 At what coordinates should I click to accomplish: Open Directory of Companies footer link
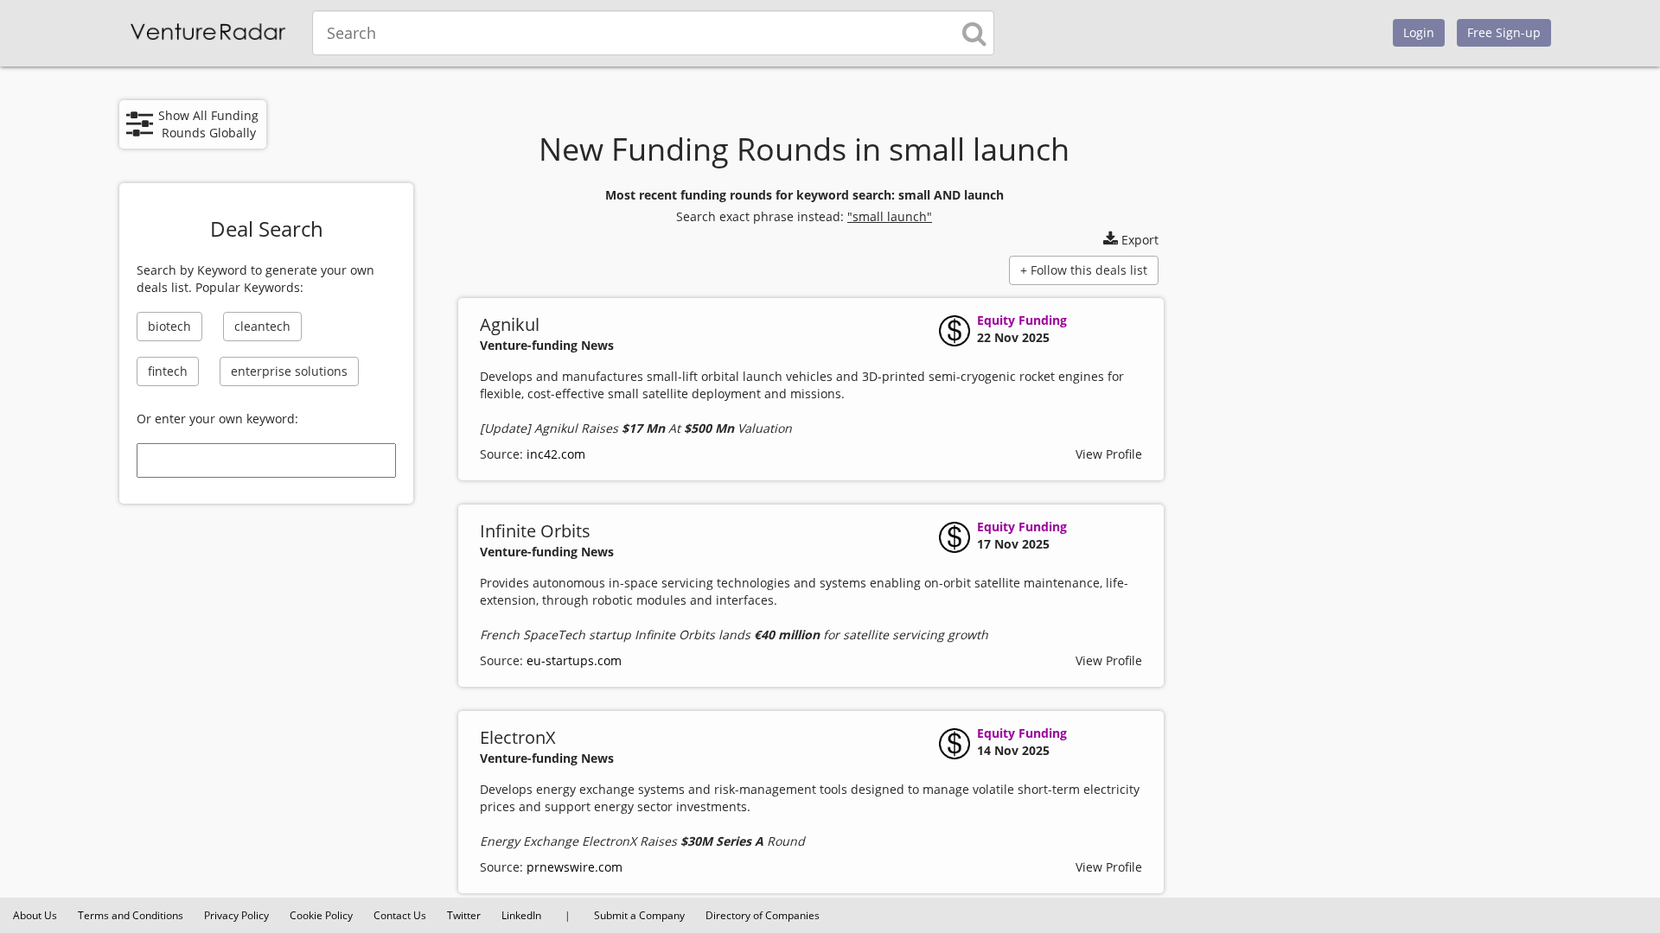(x=762, y=916)
